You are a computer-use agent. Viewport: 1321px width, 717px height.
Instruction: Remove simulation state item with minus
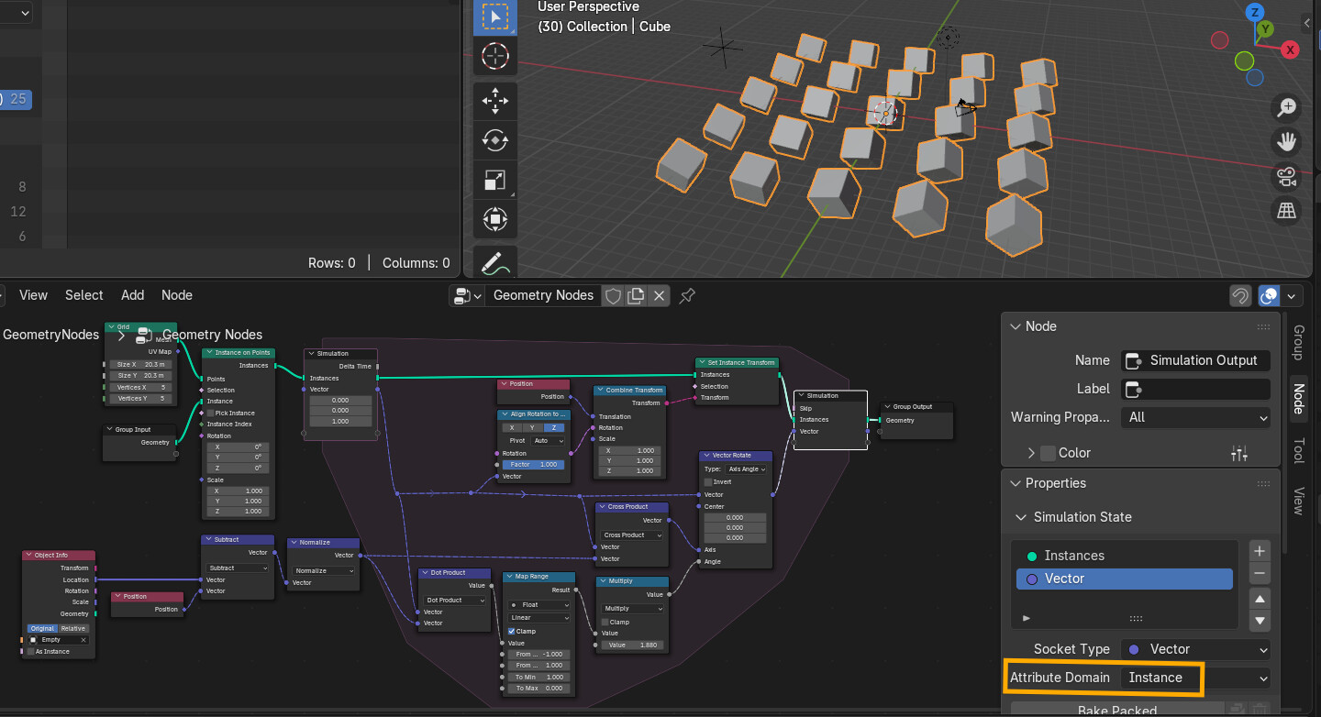[x=1260, y=573]
